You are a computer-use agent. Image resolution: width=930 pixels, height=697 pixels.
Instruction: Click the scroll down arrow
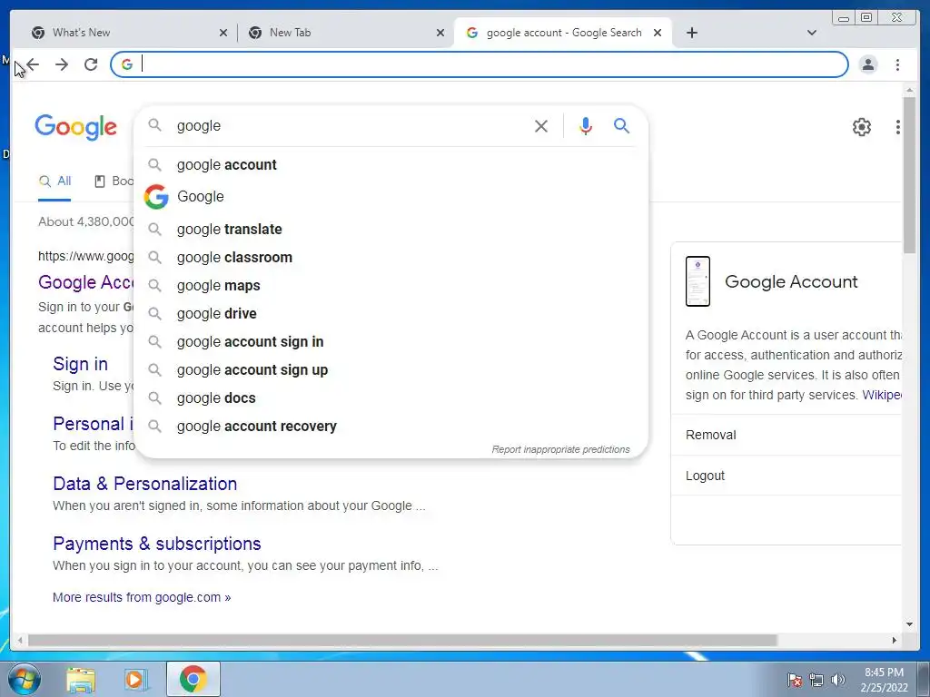[x=909, y=623]
